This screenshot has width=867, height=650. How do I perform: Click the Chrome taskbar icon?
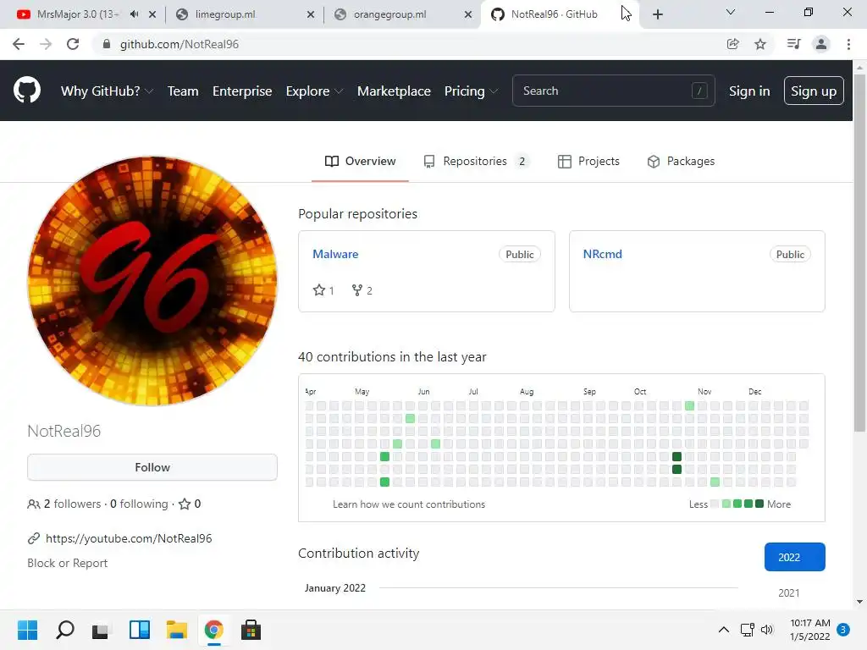coord(213,630)
